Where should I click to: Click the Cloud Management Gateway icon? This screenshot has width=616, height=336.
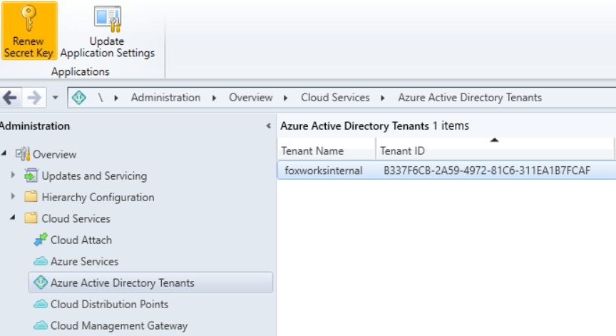click(x=41, y=325)
